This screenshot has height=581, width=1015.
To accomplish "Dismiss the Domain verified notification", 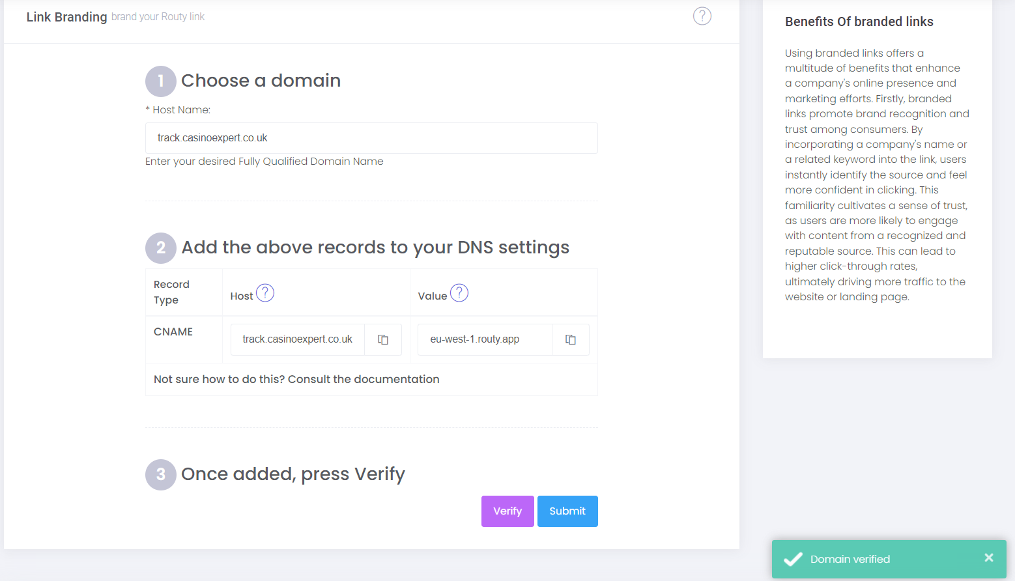I will coord(989,558).
